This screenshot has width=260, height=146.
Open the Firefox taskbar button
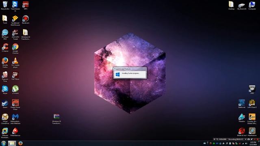[20, 143]
